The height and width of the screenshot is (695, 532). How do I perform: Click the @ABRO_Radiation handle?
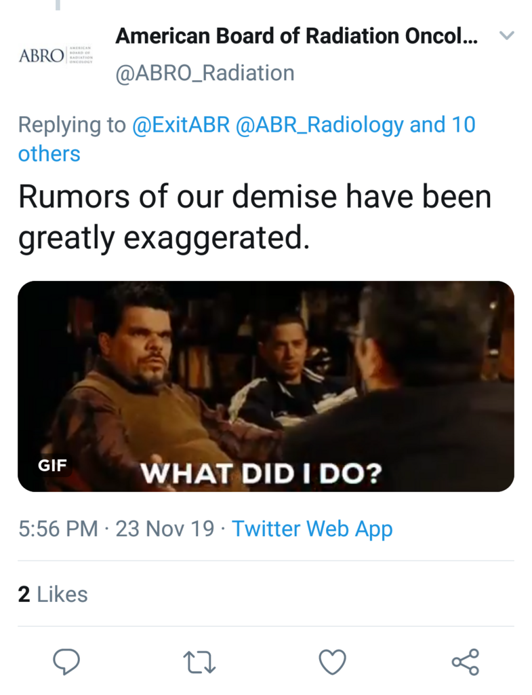point(205,73)
